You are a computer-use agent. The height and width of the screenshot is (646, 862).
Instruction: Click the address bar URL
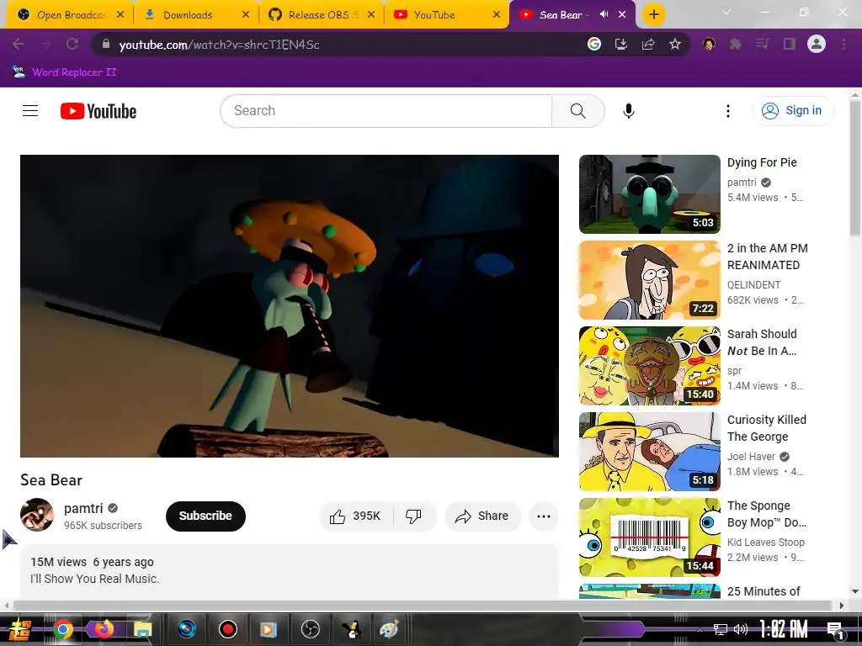coord(219,45)
